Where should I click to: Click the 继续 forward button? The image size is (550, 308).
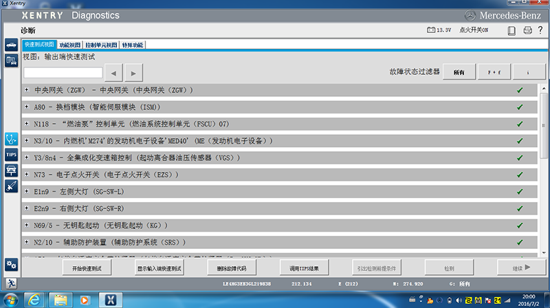[521, 268]
